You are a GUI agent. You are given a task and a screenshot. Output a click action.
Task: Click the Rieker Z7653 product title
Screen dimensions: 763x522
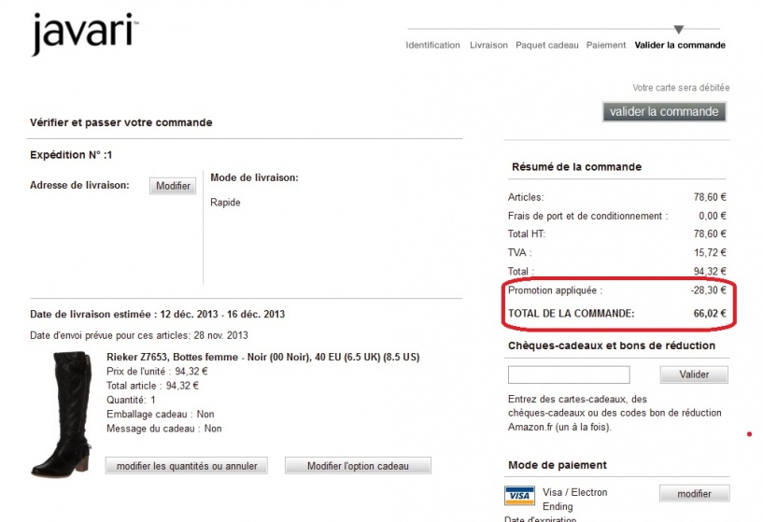[263, 358]
